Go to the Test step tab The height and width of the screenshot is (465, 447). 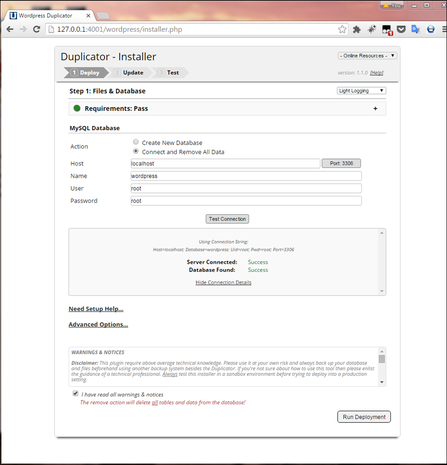point(169,73)
